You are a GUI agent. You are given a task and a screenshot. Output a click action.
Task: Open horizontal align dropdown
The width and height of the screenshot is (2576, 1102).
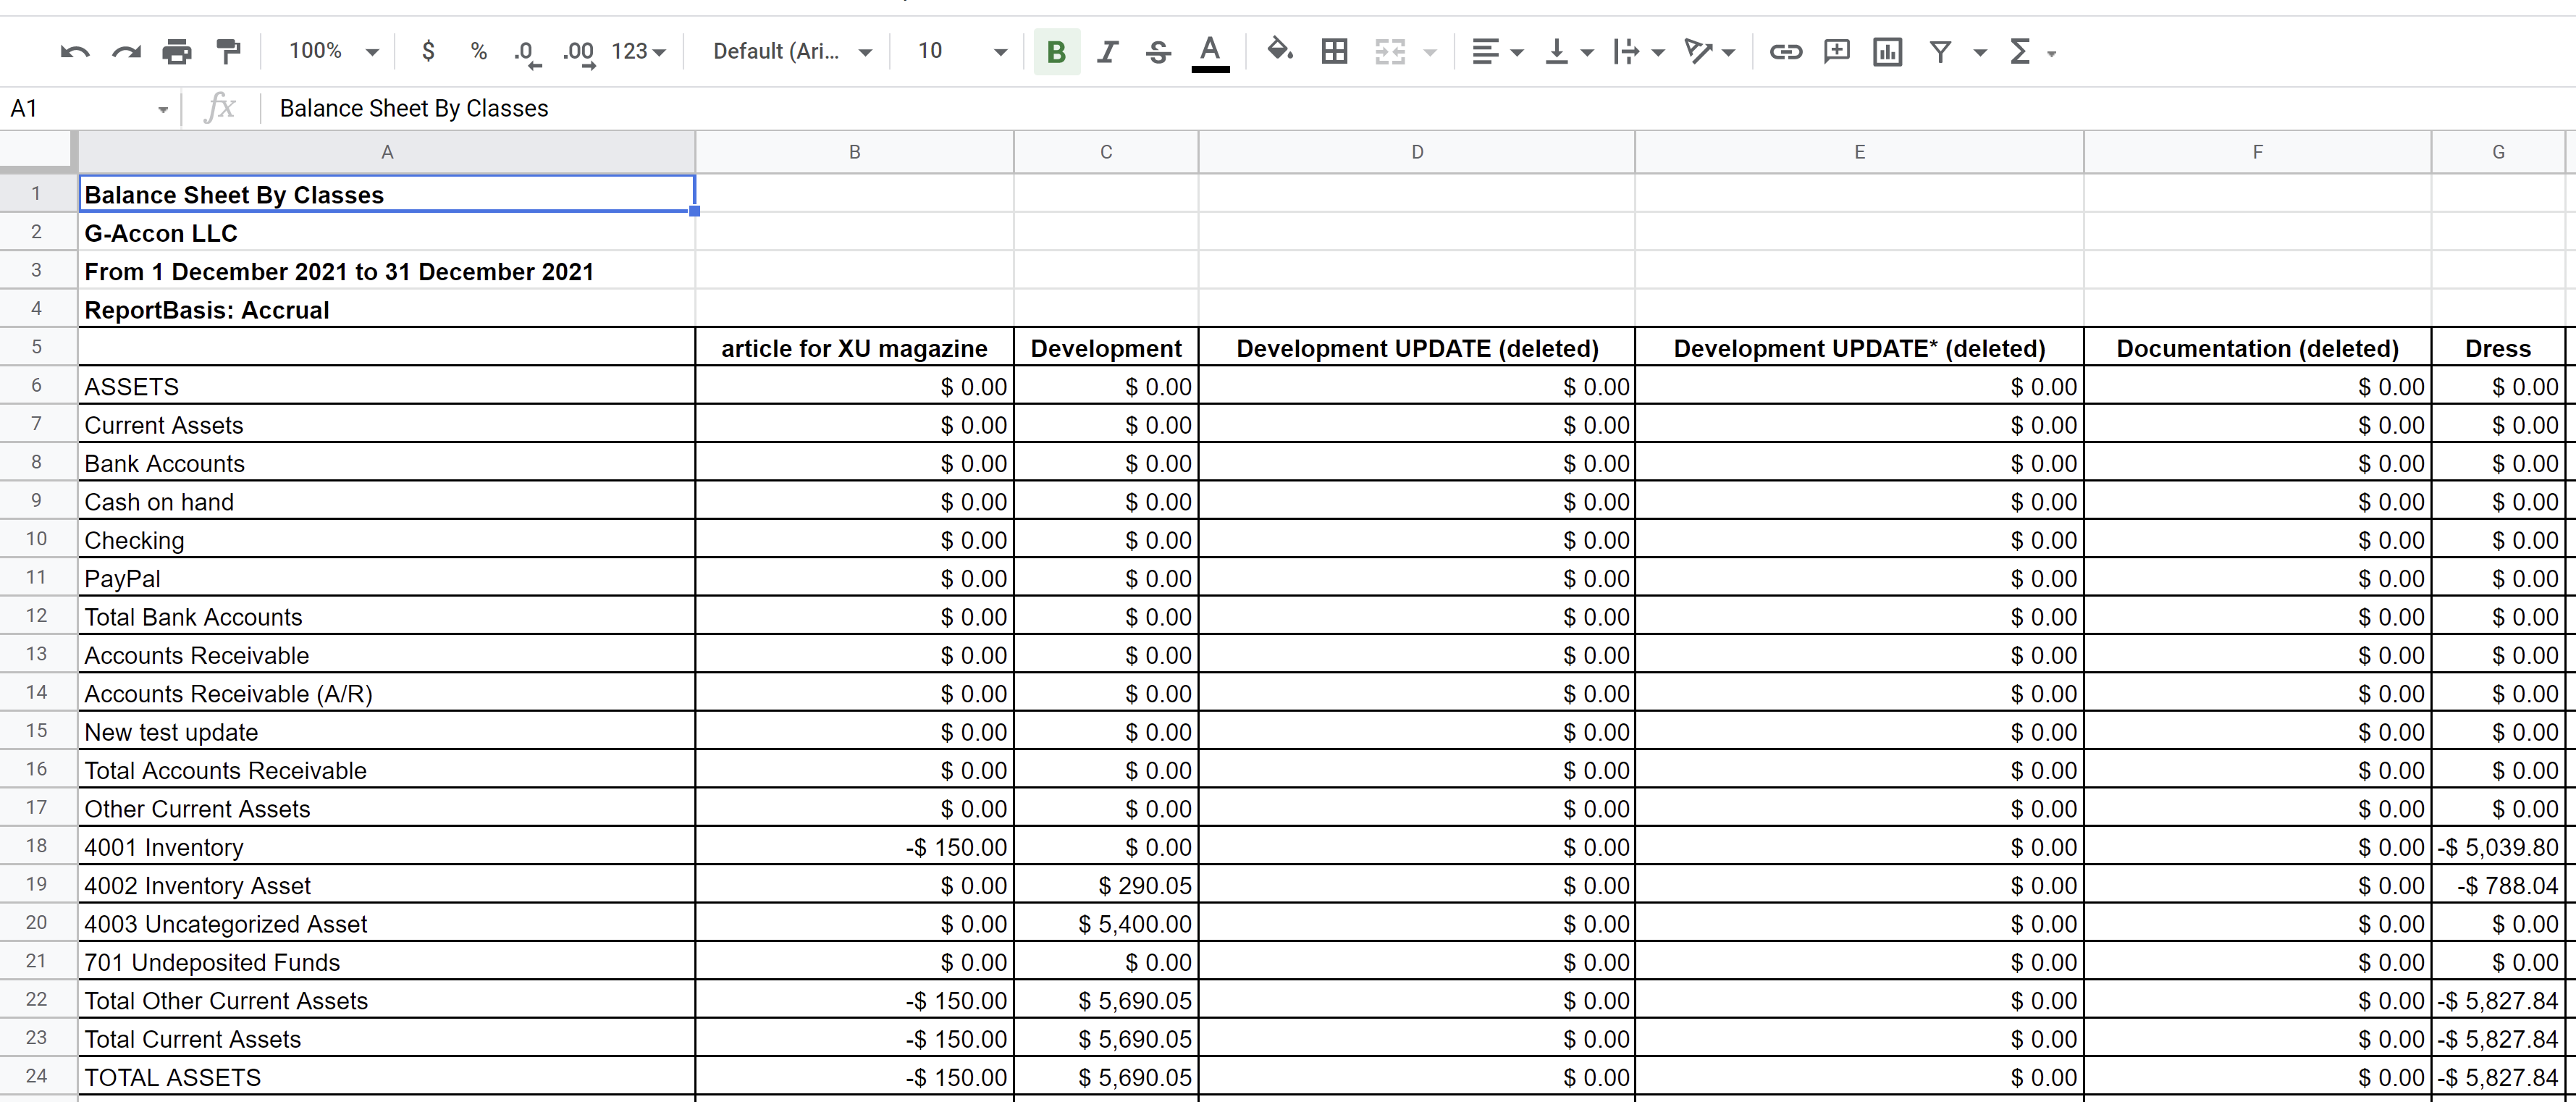pyautogui.click(x=1517, y=52)
